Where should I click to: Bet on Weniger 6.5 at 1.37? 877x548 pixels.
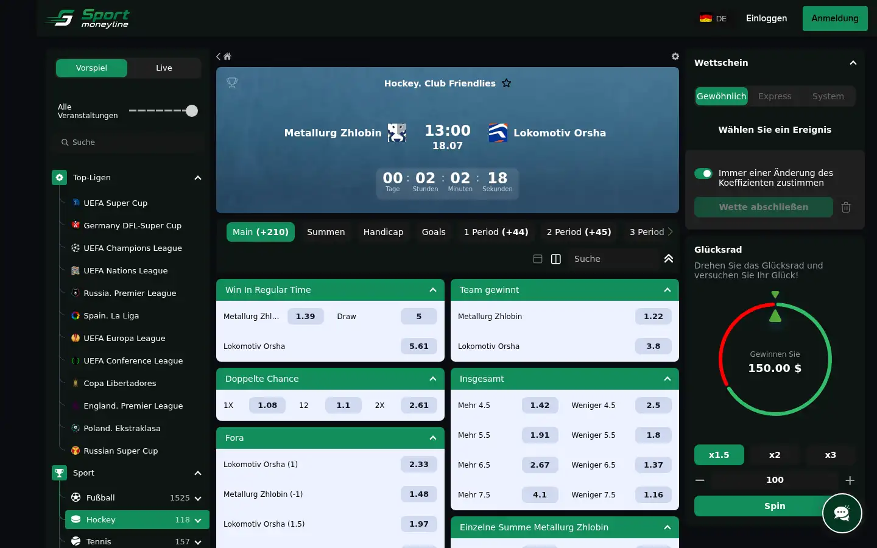pos(653,465)
